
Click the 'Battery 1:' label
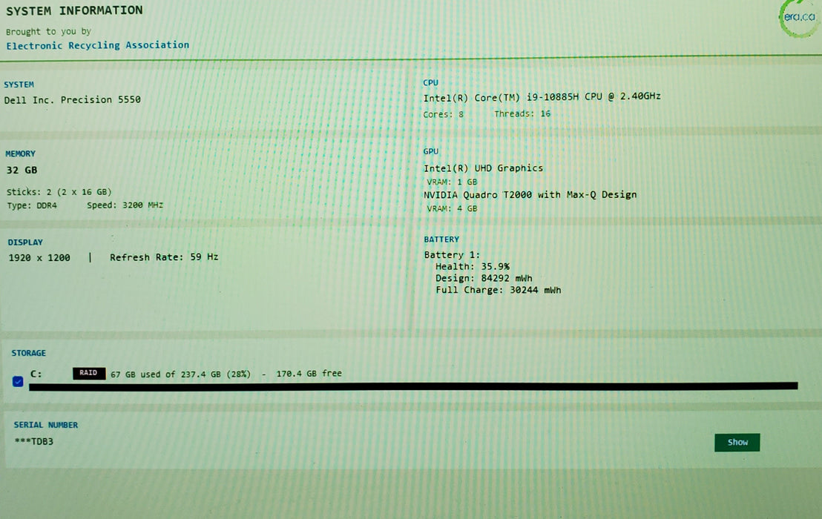point(452,255)
